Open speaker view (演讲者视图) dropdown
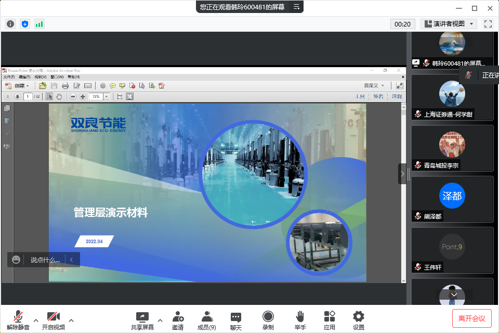This screenshot has width=499, height=333. [449, 24]
